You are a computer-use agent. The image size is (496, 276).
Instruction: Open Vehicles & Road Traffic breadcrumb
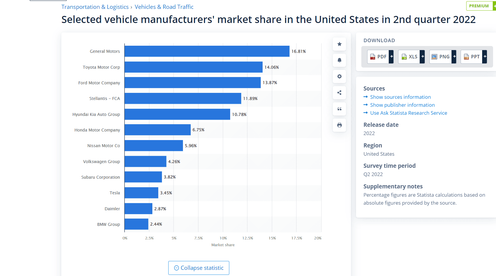coord(164,7)
